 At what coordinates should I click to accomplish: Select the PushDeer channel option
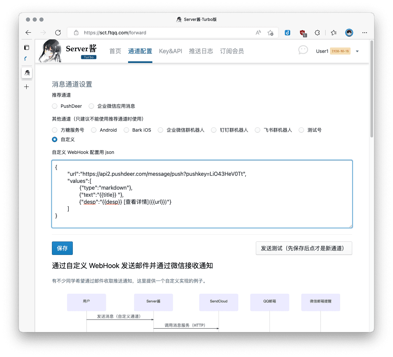55,106
